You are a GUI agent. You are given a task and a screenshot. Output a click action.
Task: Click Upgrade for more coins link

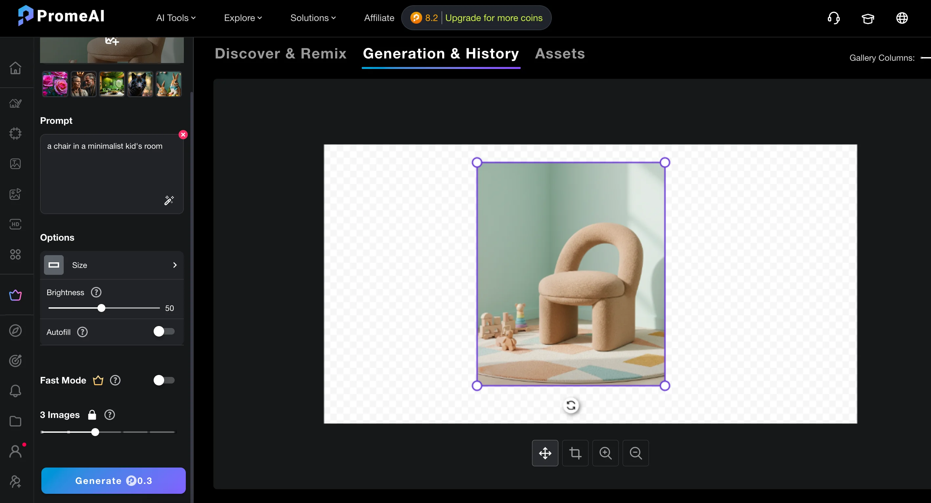click(x=493, y=18)
